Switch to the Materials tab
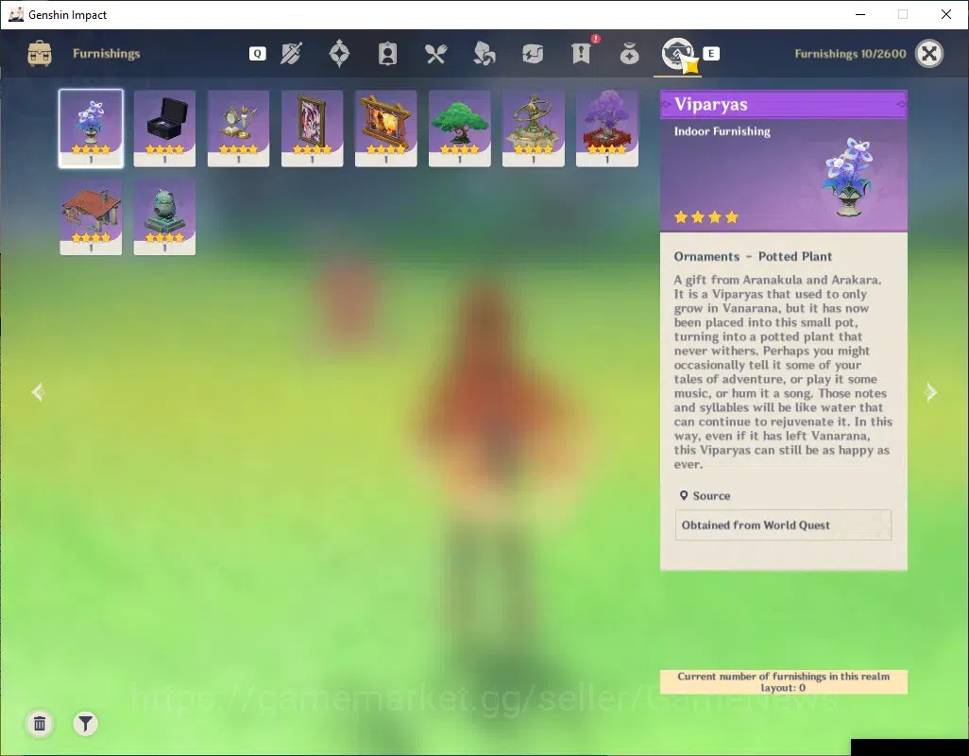The image size is (969, 756). (484, 54)
